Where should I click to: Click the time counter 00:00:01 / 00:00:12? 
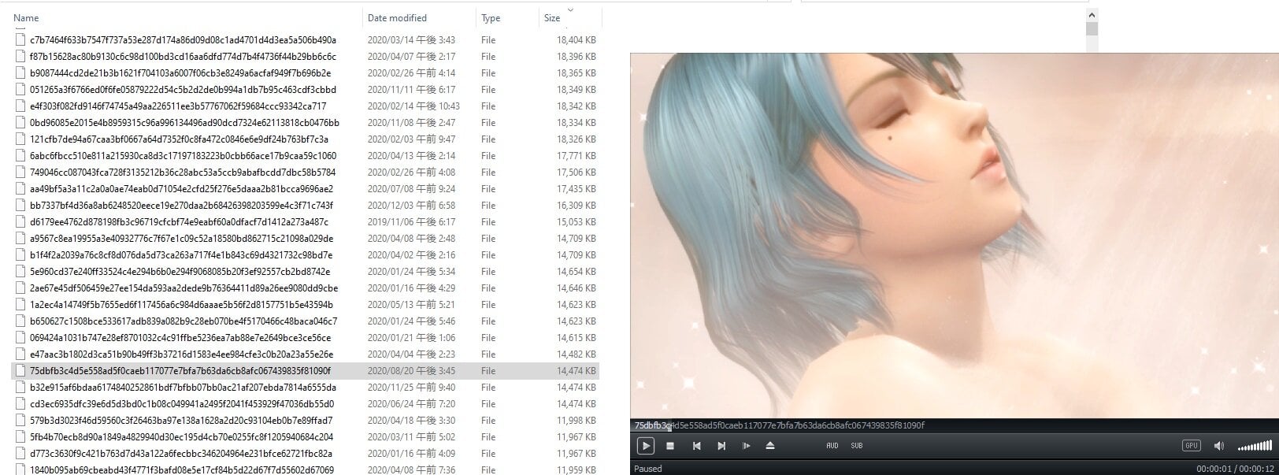pyautogui.click(x=1236, y=468)
